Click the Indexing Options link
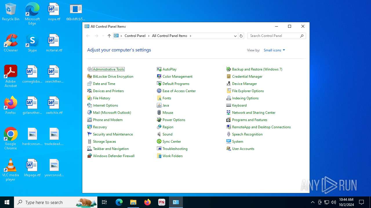 pos(245,98)
